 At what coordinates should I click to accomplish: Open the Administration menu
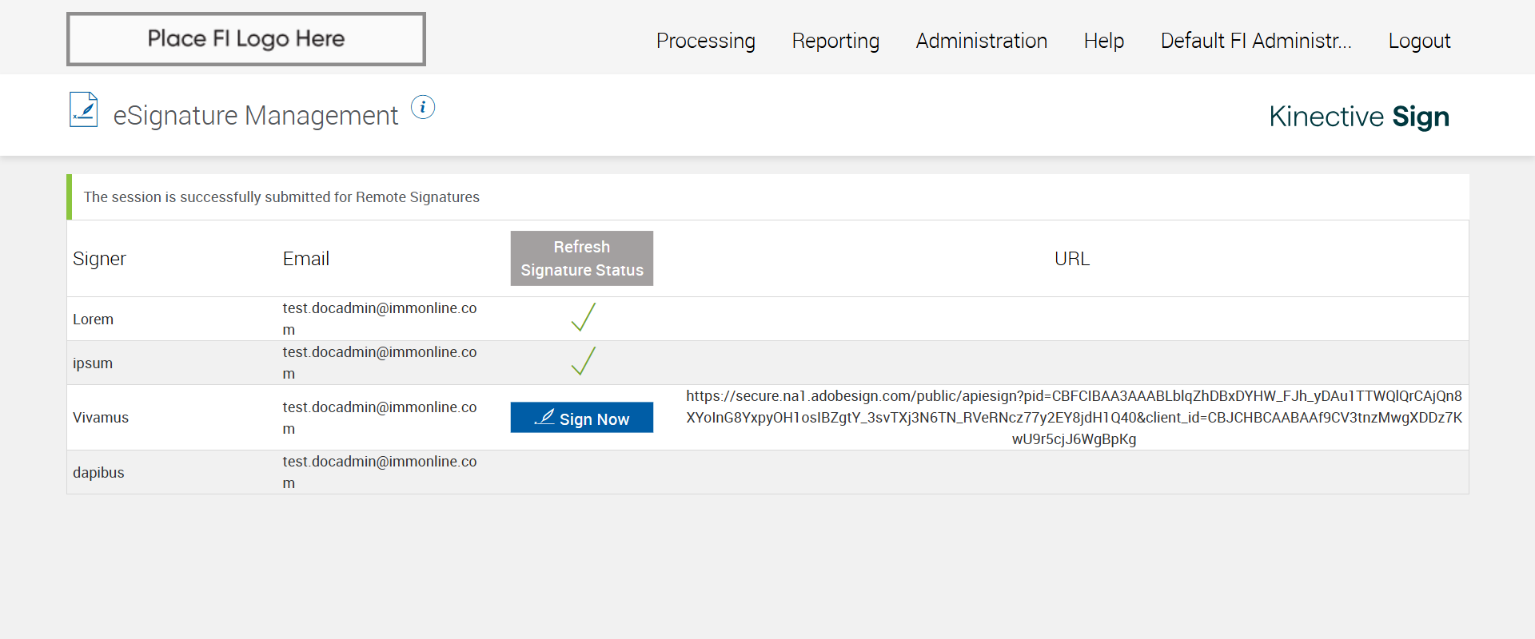[x=981, y=41]
